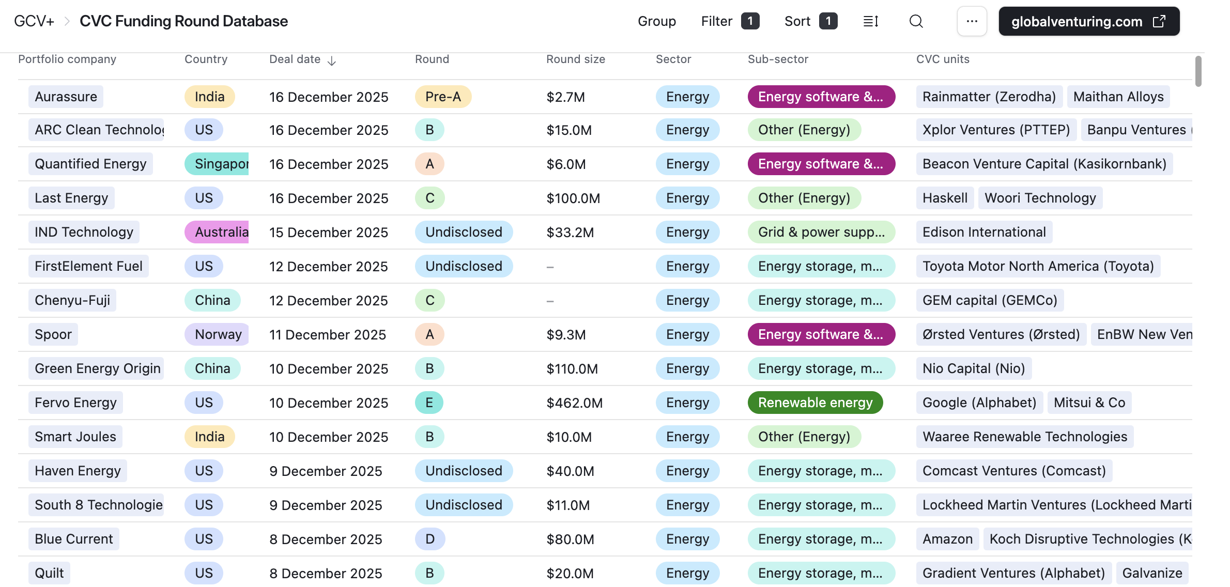Image resolution: width=1230 pixels, height=587 pixels.
Task: Click the Sub-sector column header
Action: [777, 59]
